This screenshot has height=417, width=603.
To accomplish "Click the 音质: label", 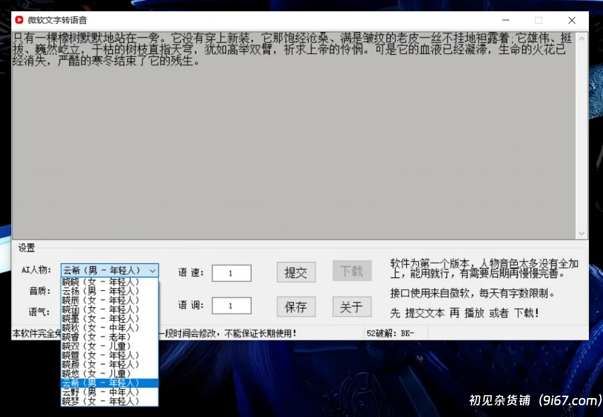I will tap(39, 291).
